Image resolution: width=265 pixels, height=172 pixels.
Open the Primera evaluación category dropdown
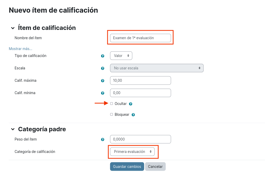pos(132,152)
